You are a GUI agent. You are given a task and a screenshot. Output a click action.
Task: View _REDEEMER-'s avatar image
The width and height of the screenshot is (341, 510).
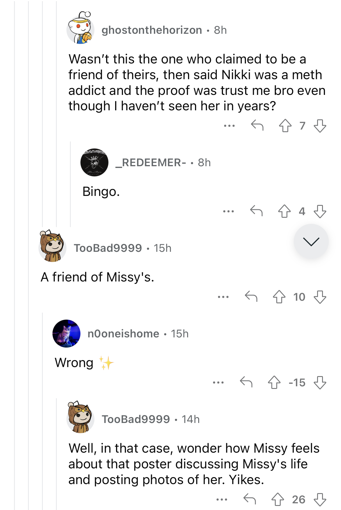pos(94,162)
